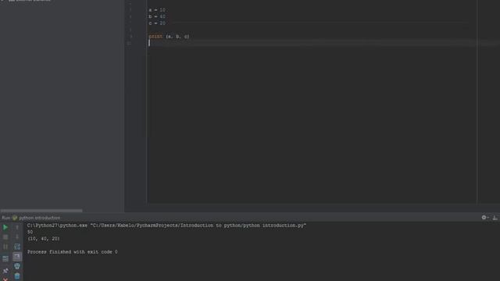Screen dimensions: 500x281
Task: Click the layout icon below pause
Action: coord(5,258)
